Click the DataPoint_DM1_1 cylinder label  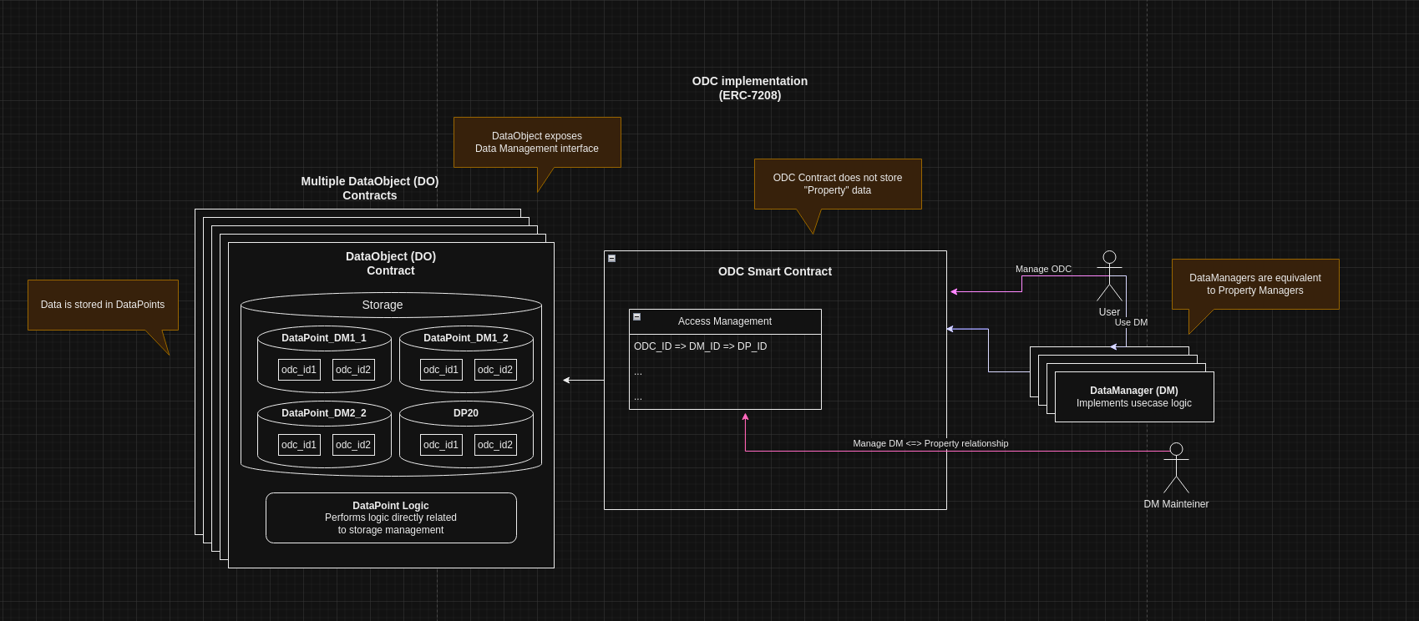point(324,338)
